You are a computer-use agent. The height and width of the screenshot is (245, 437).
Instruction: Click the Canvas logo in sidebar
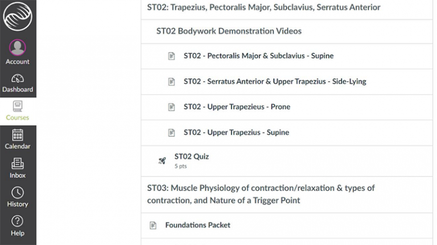18,16
